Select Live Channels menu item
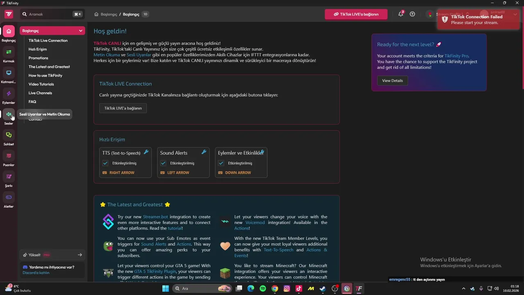 pyautogui.click(x=40, y=93)
